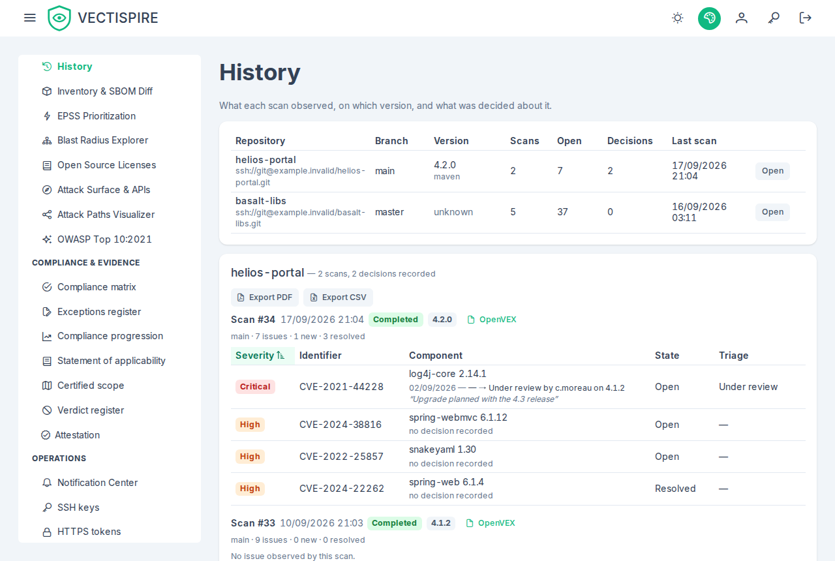This screenshot has height=561, width=835.
Task: Toggle light mode sun icon
Action: click(678, 18)
